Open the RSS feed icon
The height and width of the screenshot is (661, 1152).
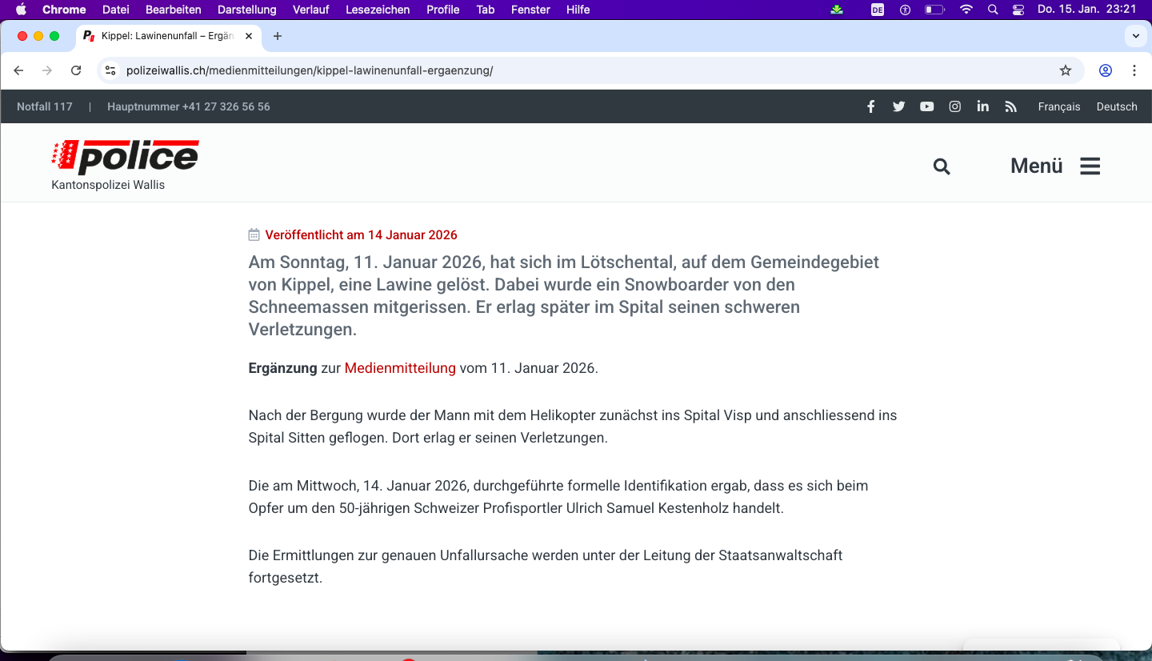(1010, 106)
